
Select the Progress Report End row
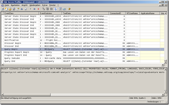click(x=83, y=55)
